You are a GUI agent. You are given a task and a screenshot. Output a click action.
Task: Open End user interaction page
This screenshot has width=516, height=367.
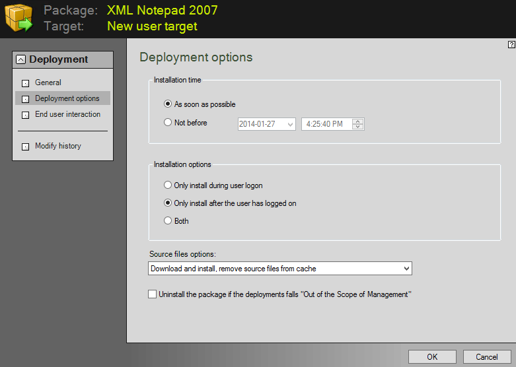(68, 114)
